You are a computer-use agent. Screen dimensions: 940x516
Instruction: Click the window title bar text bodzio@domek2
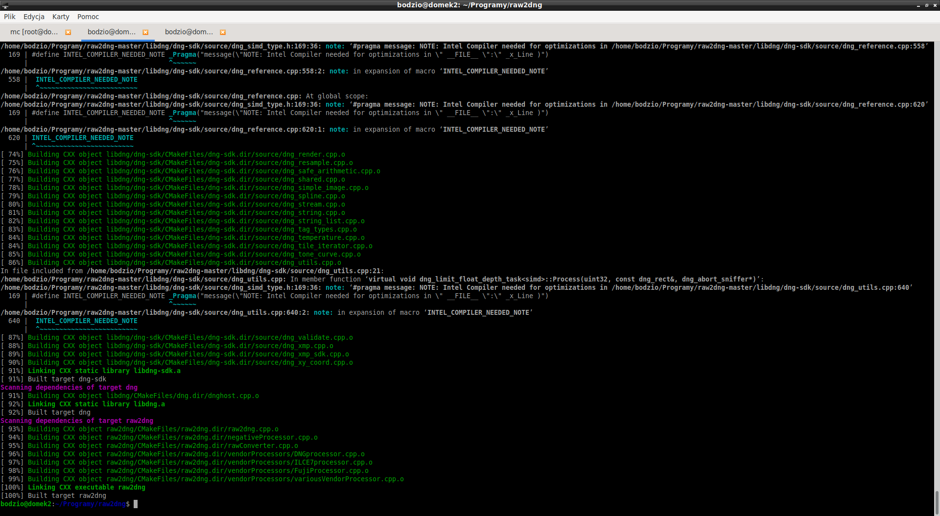[x=469, y=5]
